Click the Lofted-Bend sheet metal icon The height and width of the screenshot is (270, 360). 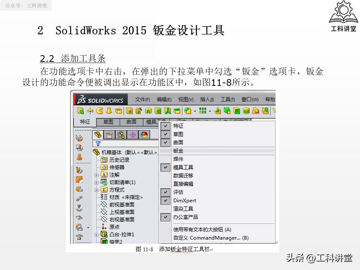79,157
